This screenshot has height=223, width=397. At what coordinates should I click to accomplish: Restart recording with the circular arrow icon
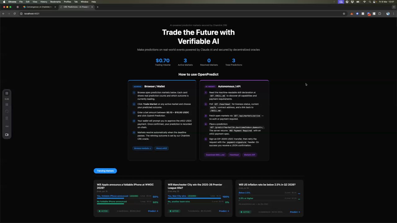pos(7,111)
